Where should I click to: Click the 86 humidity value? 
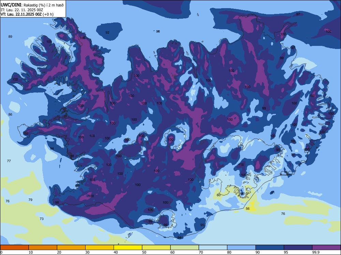(x=10, y=115)
